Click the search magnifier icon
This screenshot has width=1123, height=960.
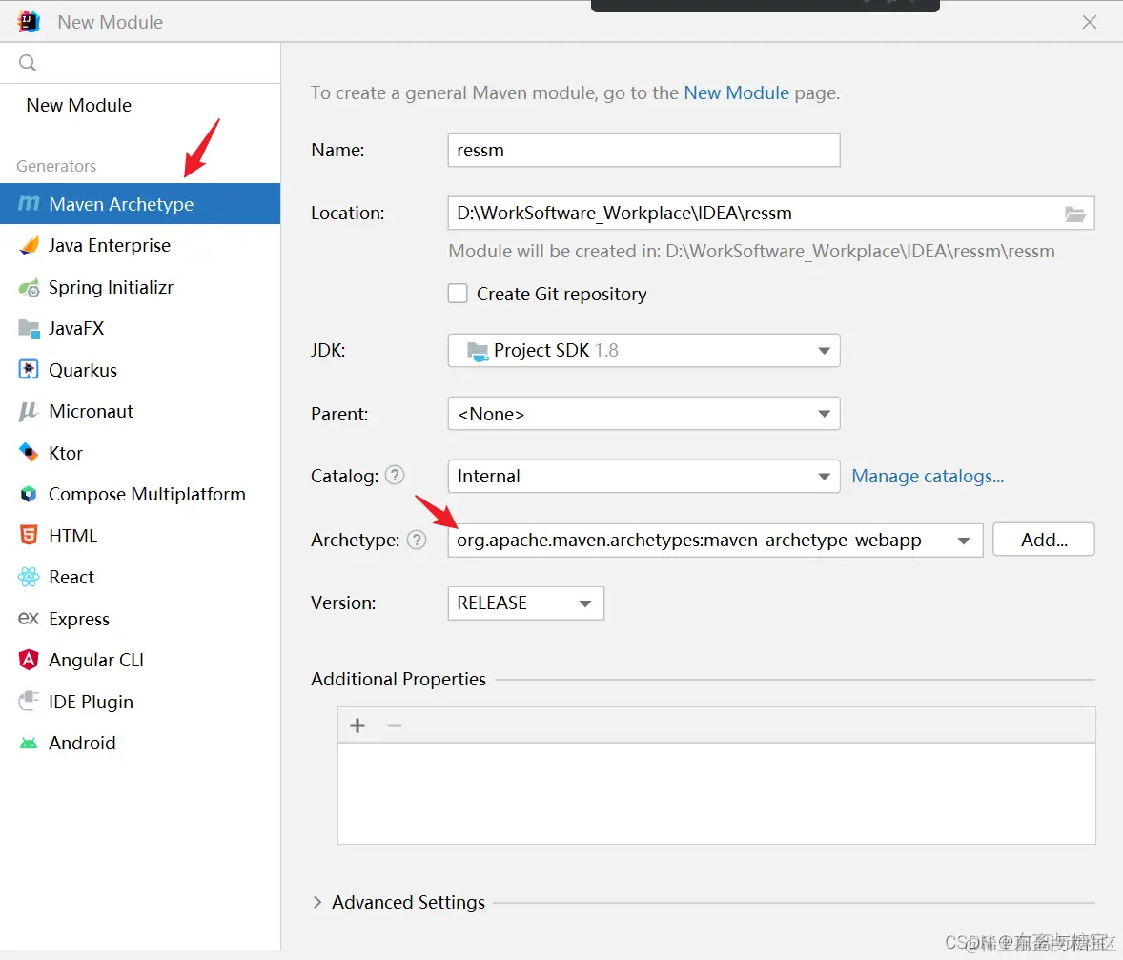coord(28,63)
